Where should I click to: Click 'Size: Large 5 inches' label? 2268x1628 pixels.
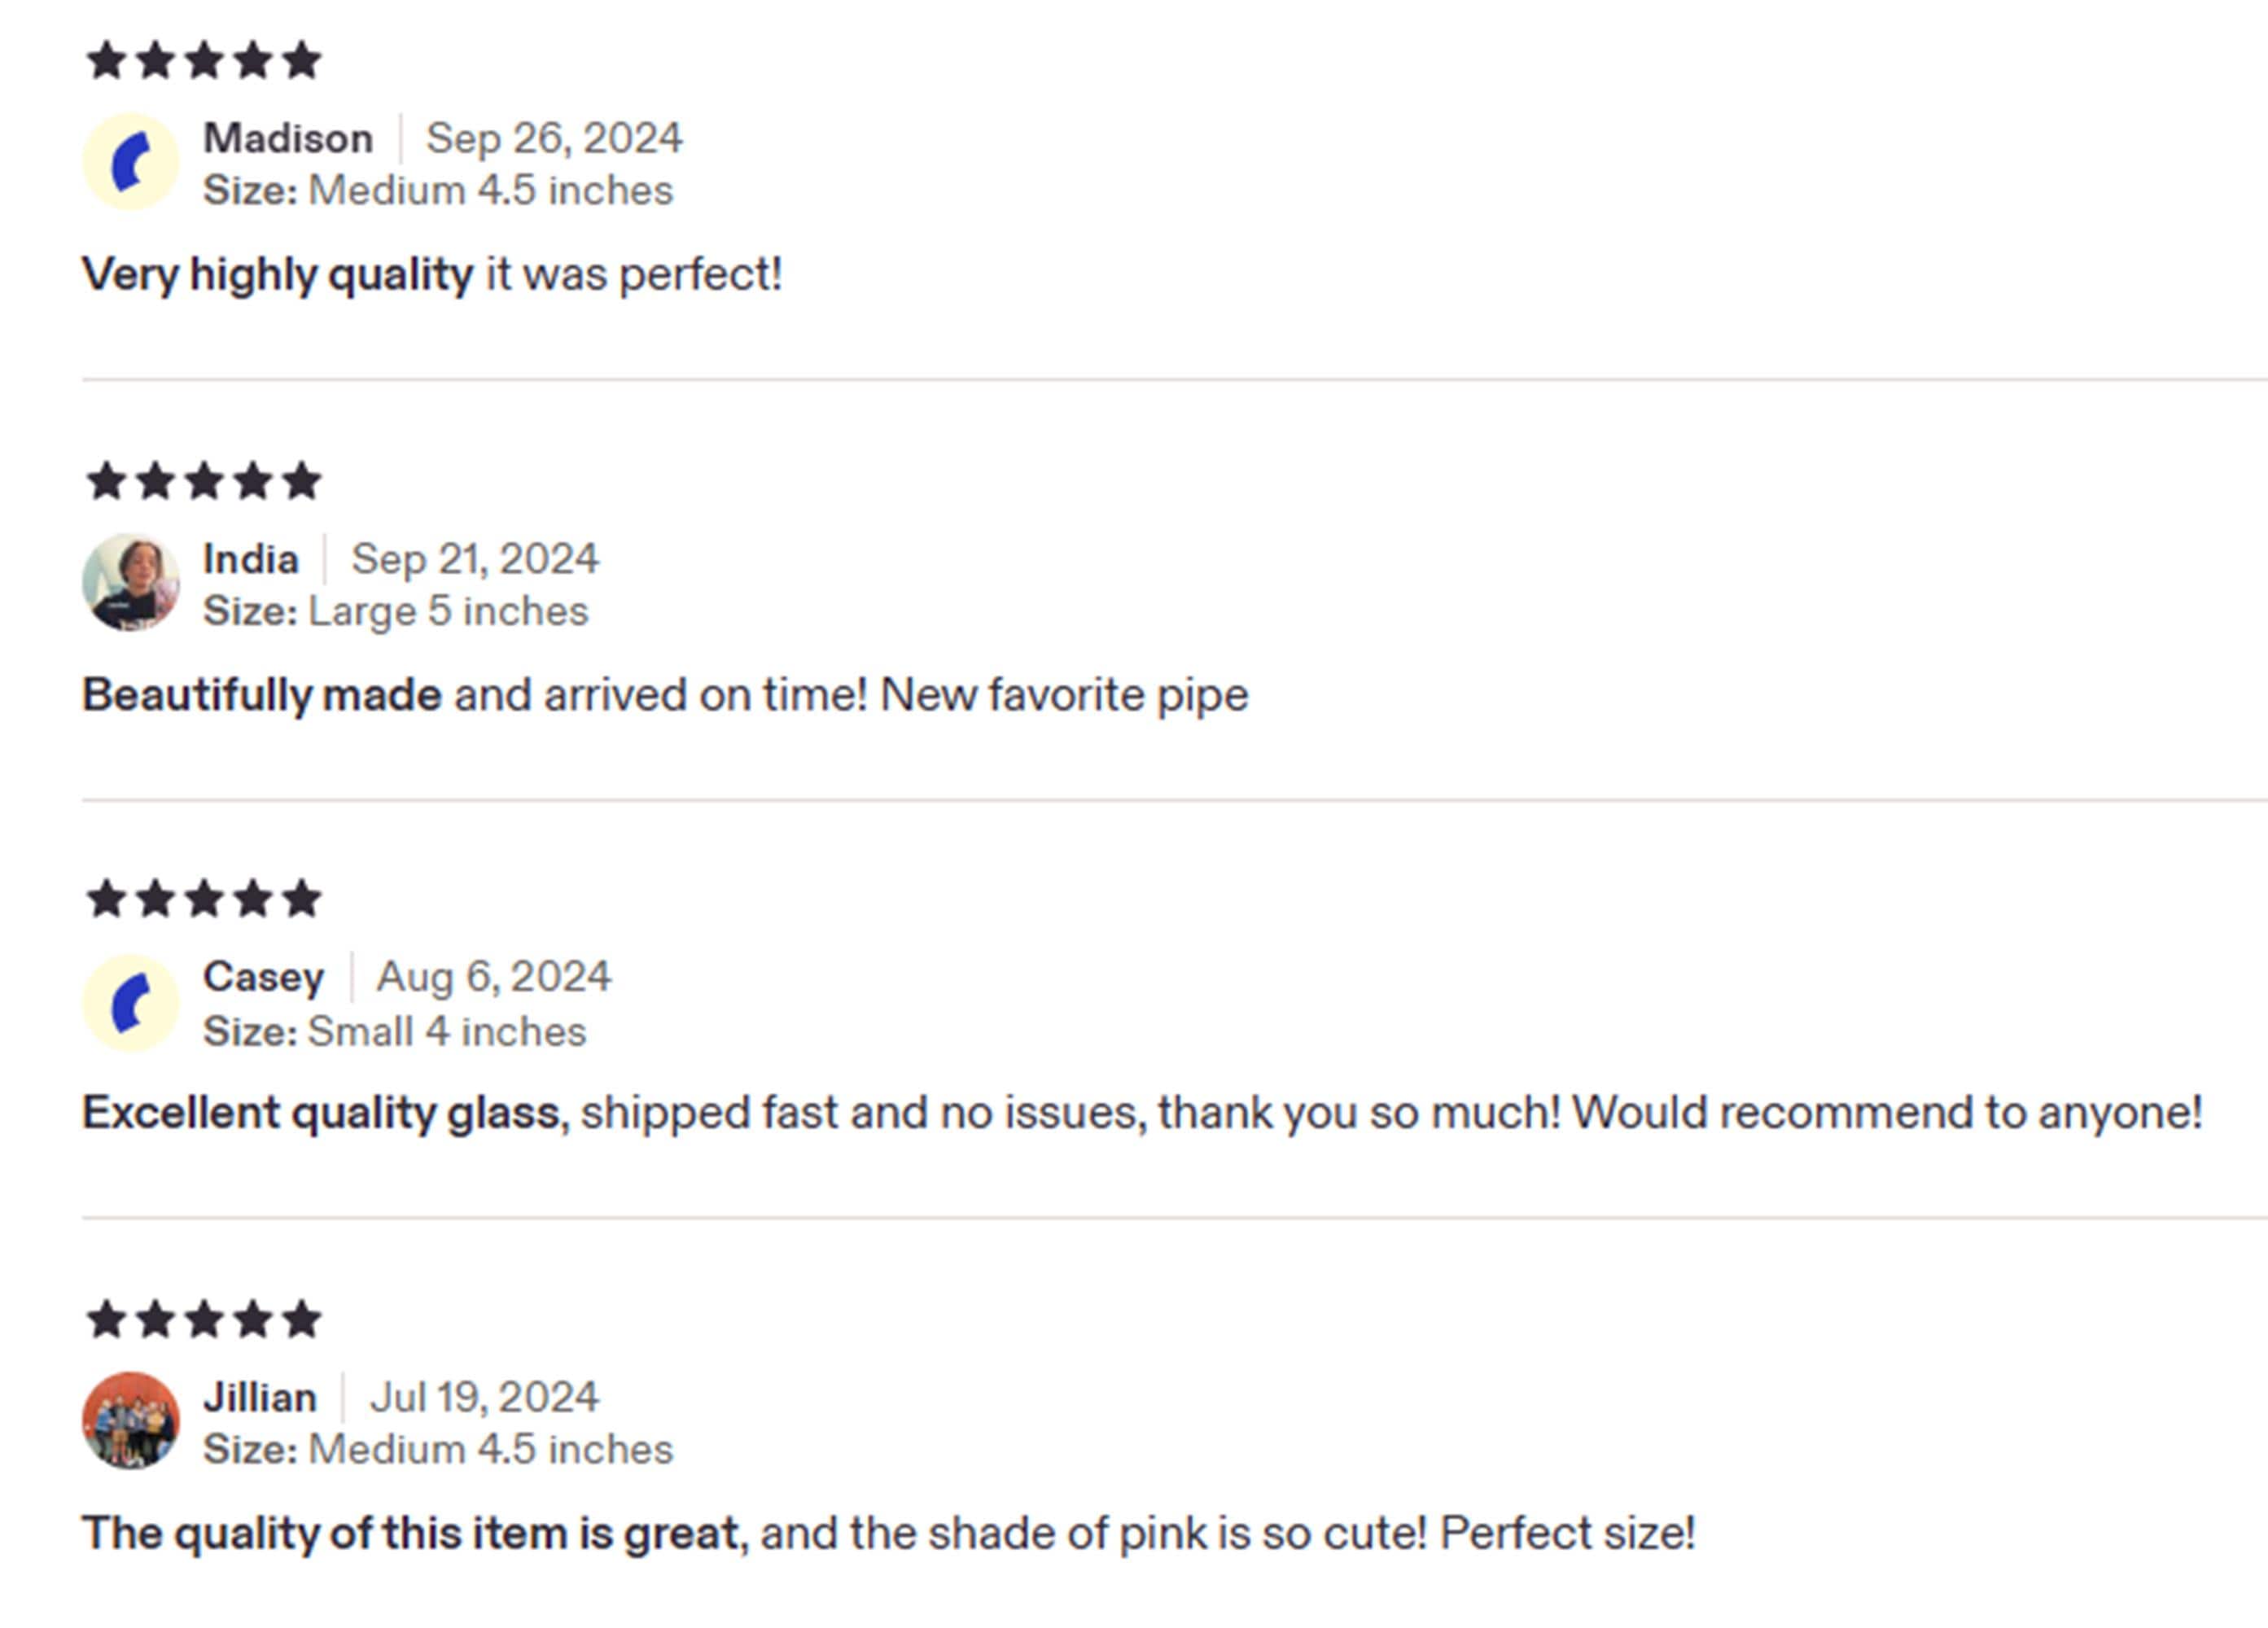click(x=396, y=611)
